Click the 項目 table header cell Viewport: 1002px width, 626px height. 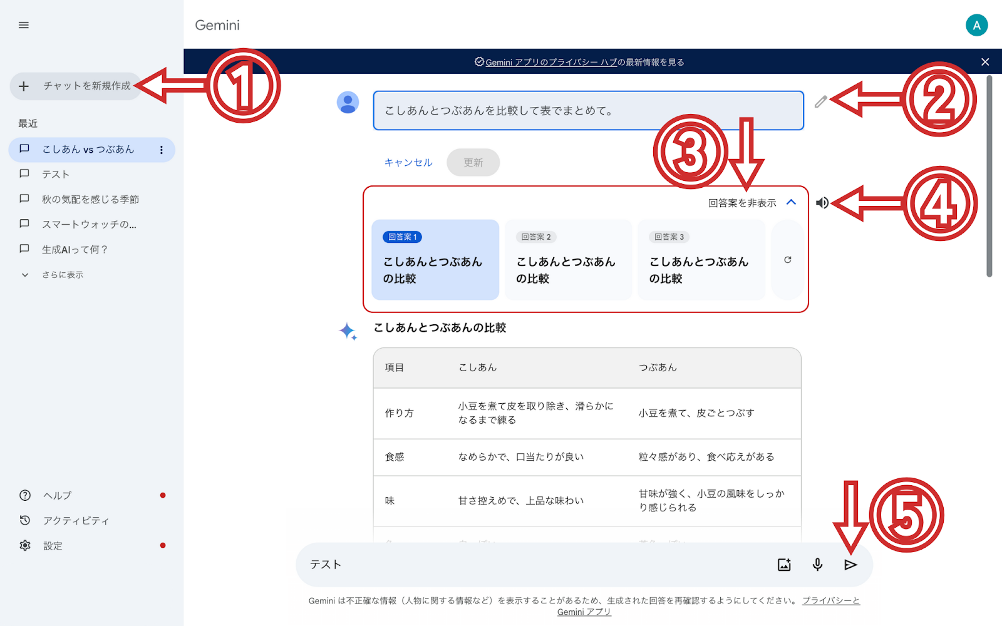pyautogui.click(x=395, y=367)
